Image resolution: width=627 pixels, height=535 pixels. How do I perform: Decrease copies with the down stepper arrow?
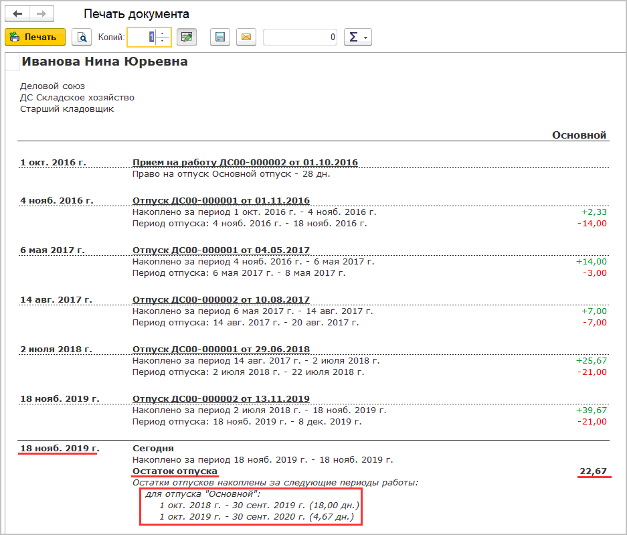(163, 41)
